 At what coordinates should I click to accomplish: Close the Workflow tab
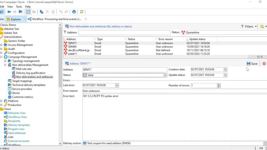coord(86,19)
